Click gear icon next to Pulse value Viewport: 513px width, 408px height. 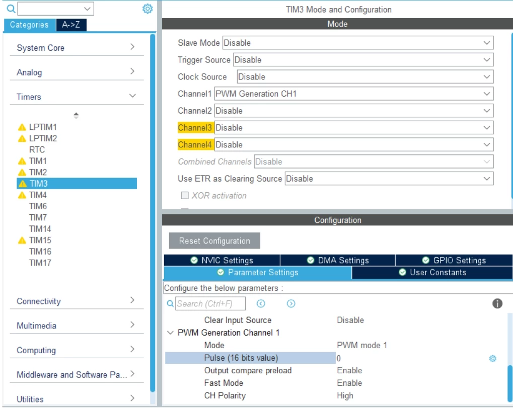493,359
